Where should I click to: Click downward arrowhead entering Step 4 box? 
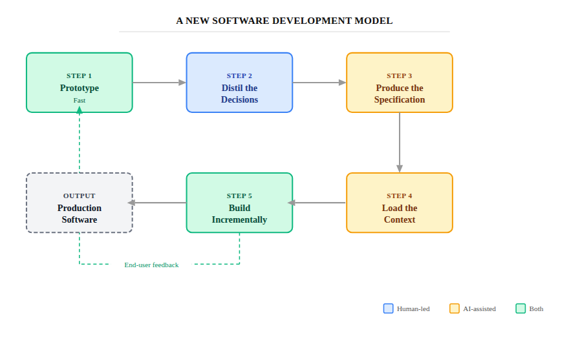click(x=399, y=168)
